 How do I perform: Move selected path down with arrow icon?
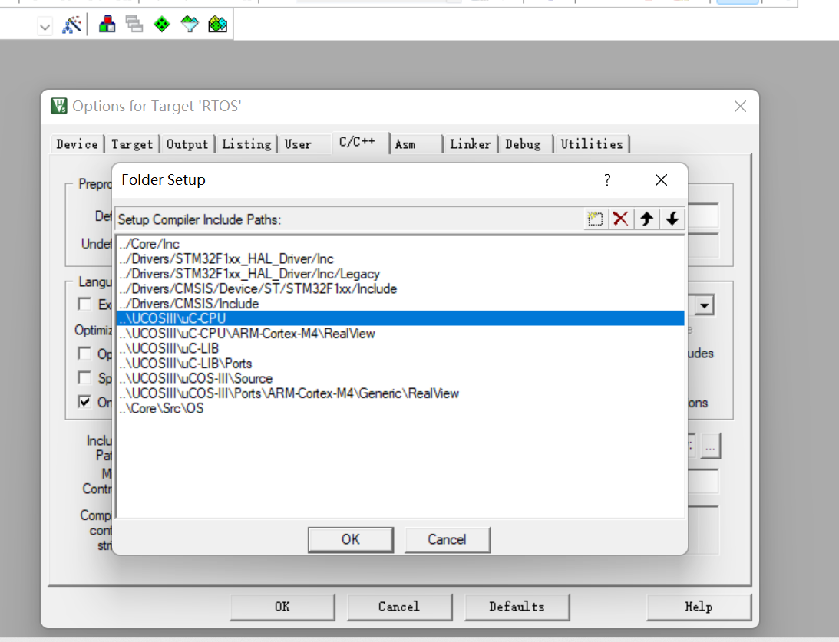coord(672,219)
